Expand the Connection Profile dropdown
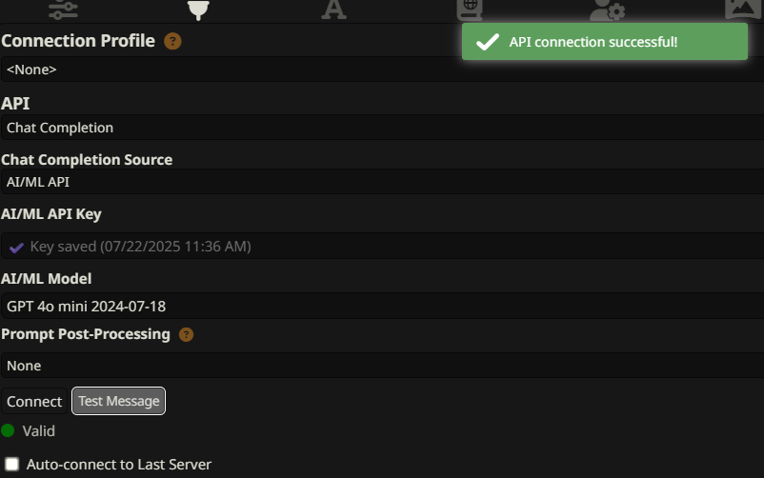Viewport: 764px width, 478px height. [381, 70]
